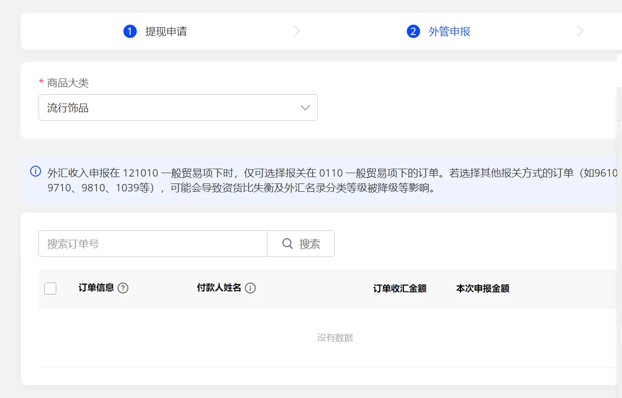Click the step 2 number circle

point(413,32)
